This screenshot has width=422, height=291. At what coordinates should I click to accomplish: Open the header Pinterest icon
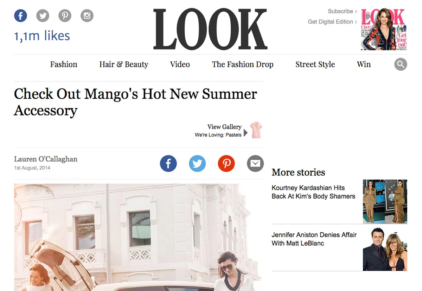click(65, 16)
